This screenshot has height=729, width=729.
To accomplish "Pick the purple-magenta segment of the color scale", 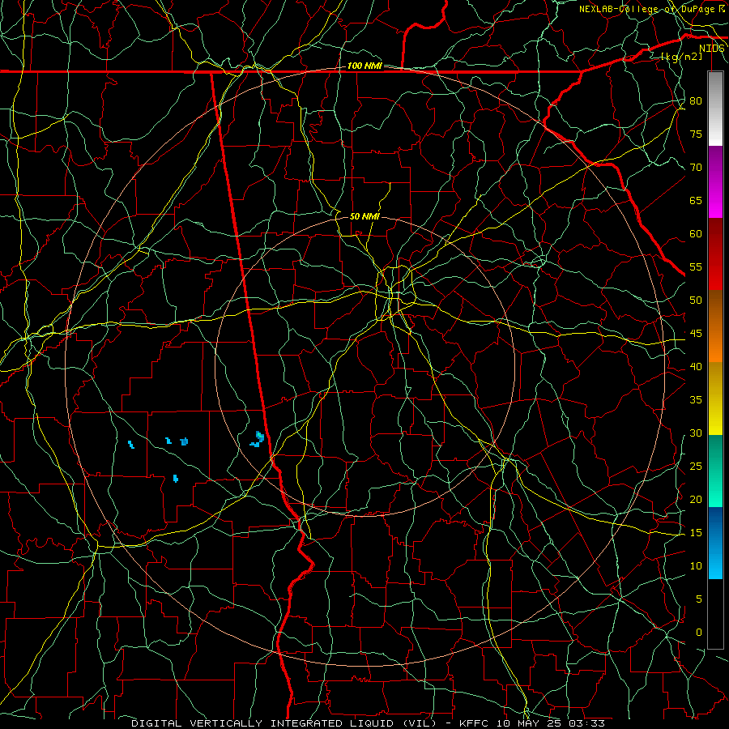I will click(715, 181).
